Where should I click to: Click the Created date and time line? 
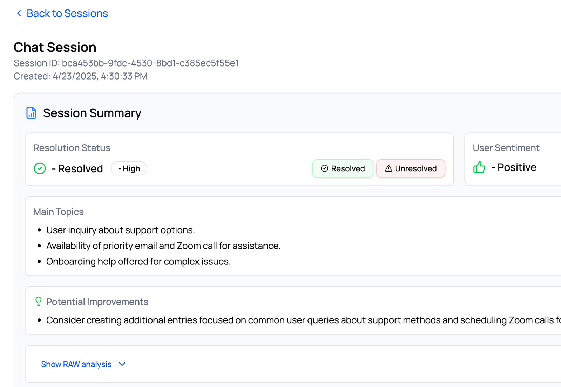click(80, 76)
